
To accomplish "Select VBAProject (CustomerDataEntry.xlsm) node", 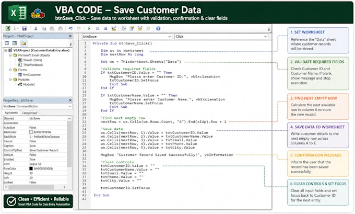I will click(39, 50).
